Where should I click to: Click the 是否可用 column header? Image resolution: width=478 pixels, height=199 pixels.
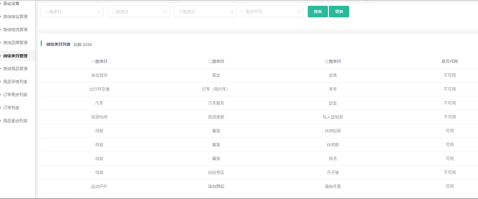coord(449,61)
